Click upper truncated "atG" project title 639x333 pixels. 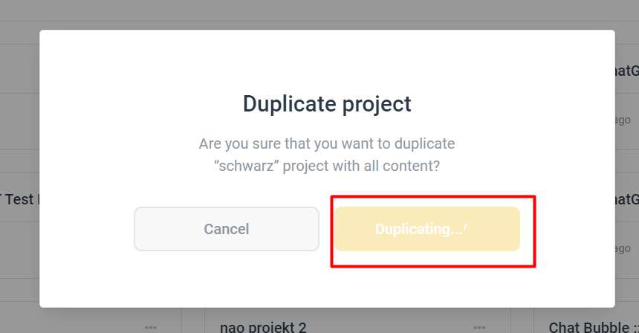pyautogui.click(x=627, y=71)
